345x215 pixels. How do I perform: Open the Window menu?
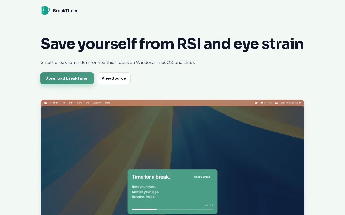[97, 103]
